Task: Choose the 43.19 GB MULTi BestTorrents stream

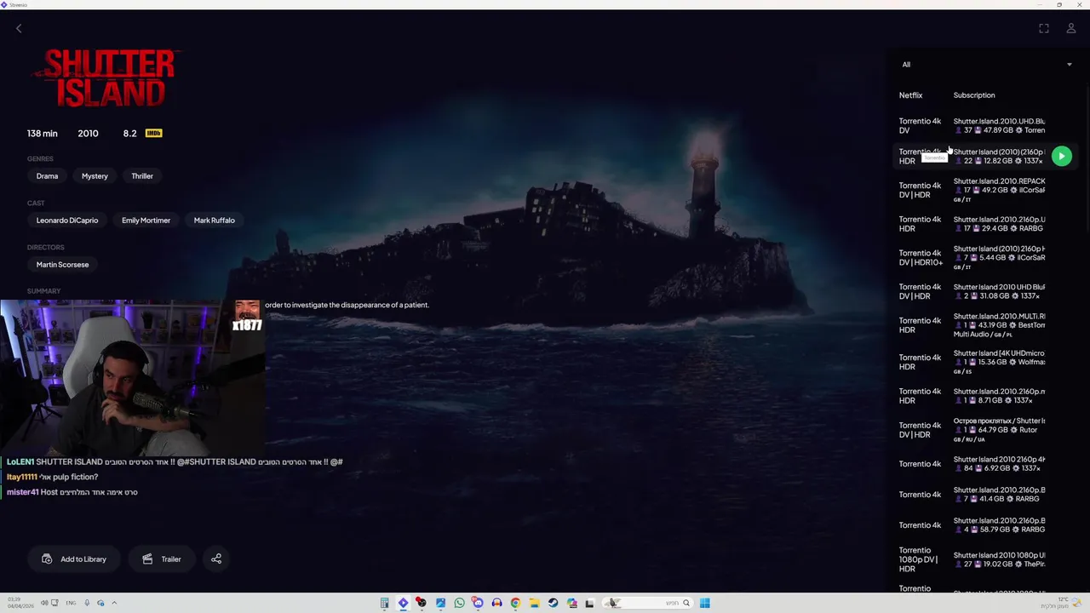Action: pos(986,325)
